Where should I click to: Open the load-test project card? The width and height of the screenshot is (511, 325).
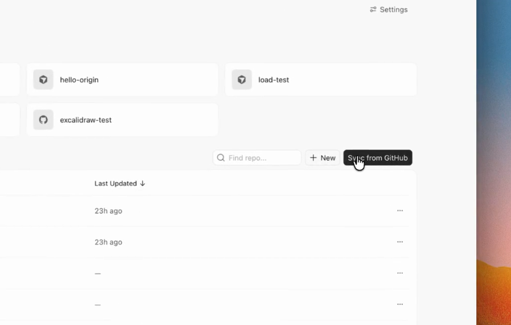point(321,80)
